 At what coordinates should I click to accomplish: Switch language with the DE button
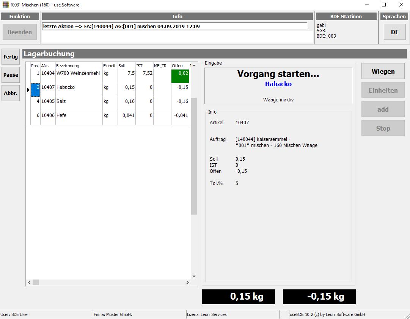pyautogui.click(x=394, y=32)
